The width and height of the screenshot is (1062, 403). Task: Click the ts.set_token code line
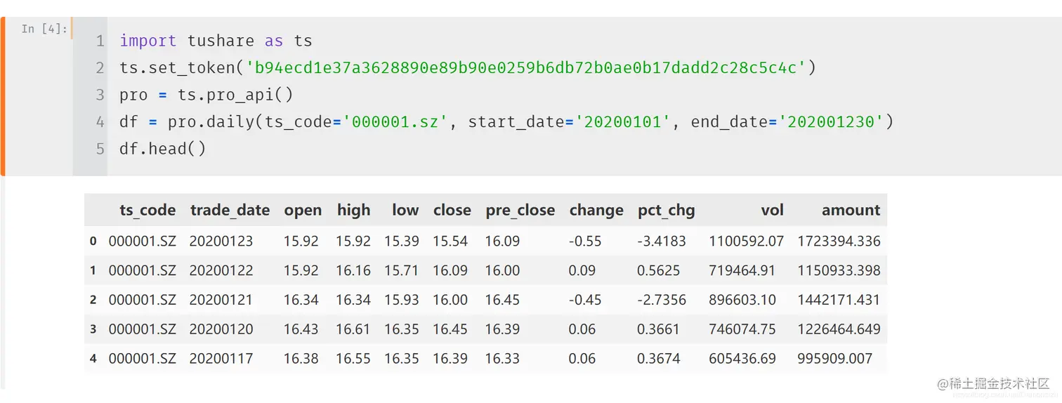tap(468, 68)
